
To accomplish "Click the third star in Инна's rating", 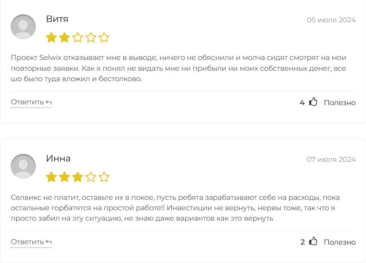I will (78, 177).
